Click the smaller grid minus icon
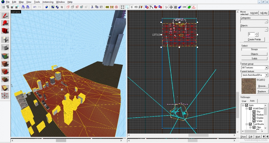Image resolution: width=269 pixels, height=143 pixels. click(12, 7)
